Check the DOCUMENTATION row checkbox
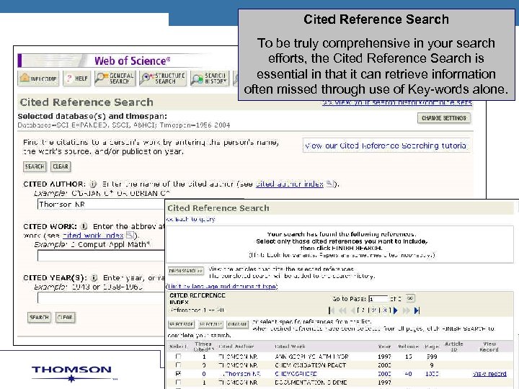 179,382
